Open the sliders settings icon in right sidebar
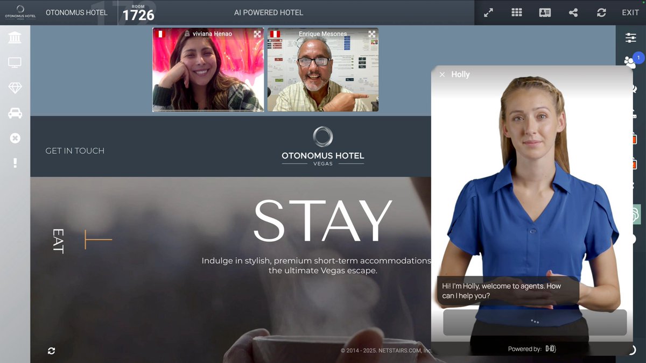646x363 pixels. coord(630,38)
